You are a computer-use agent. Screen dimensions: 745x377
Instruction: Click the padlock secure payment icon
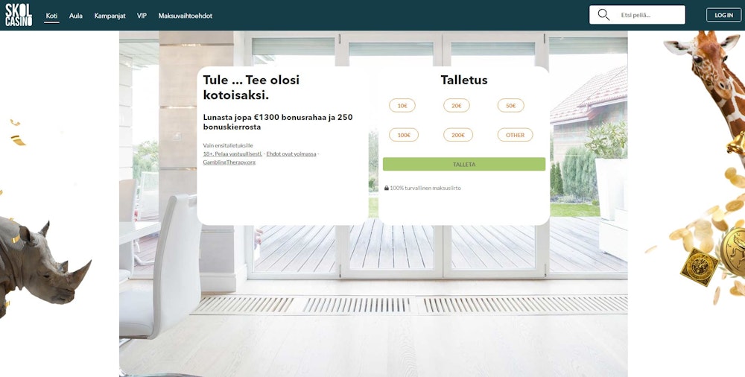click(x=387, y=188)
